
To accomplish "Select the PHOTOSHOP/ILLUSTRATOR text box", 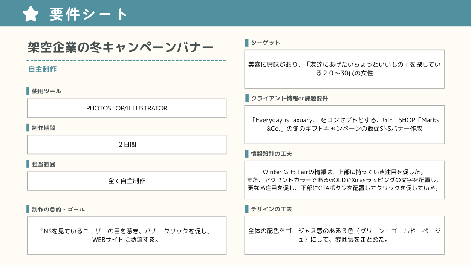I will 127,108.
